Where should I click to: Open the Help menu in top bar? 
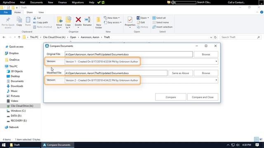pos(92,2)
